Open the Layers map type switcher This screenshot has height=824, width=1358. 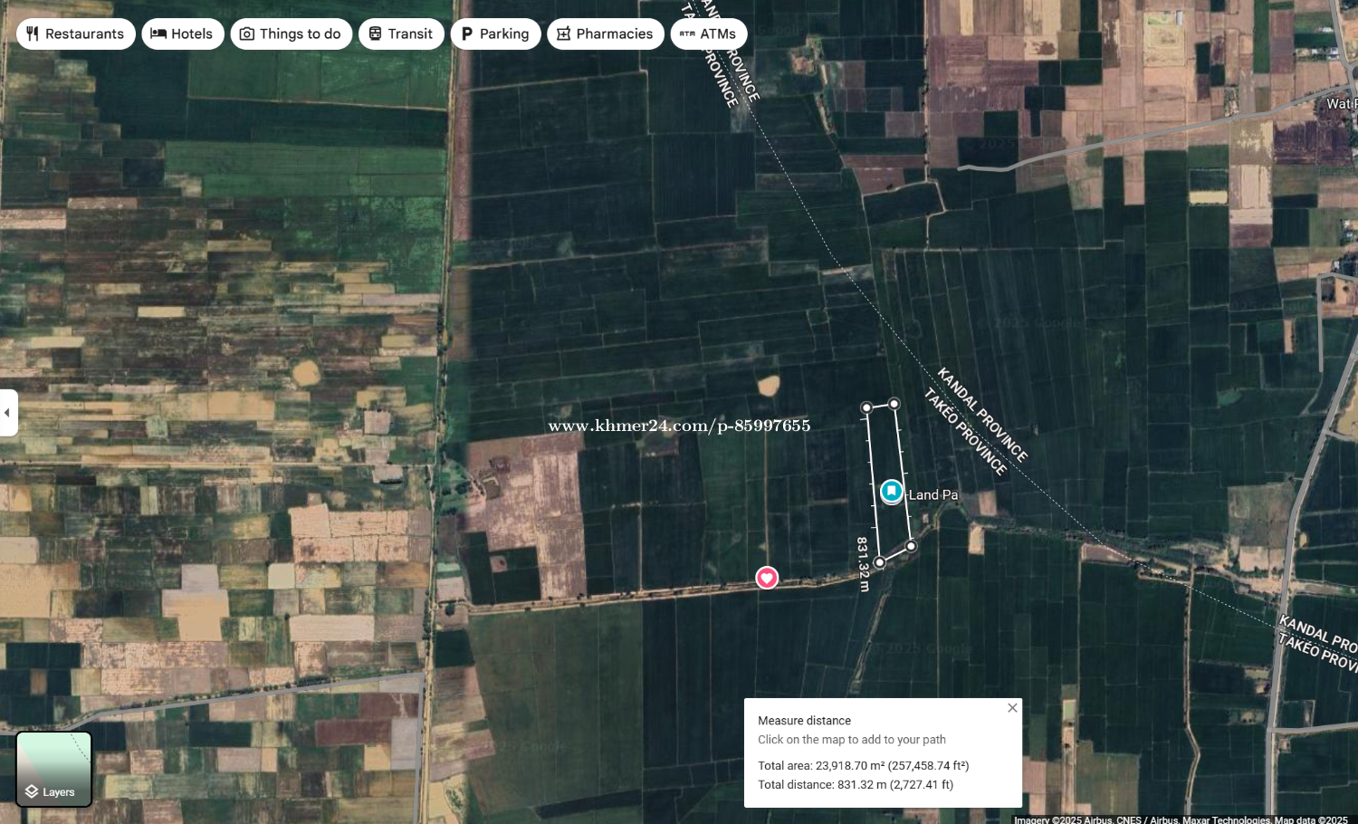tap(53, 770)
